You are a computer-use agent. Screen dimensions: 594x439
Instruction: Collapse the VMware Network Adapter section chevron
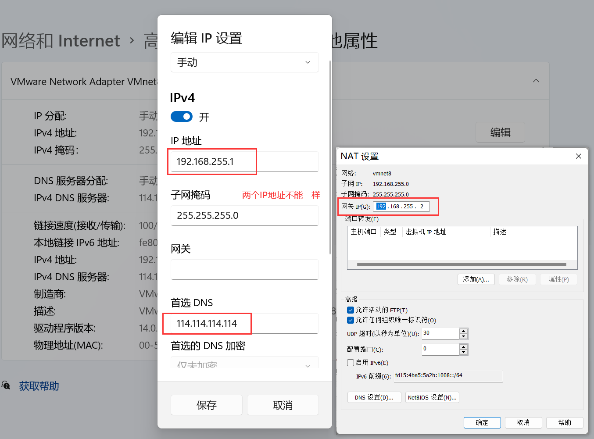point(536,81)
